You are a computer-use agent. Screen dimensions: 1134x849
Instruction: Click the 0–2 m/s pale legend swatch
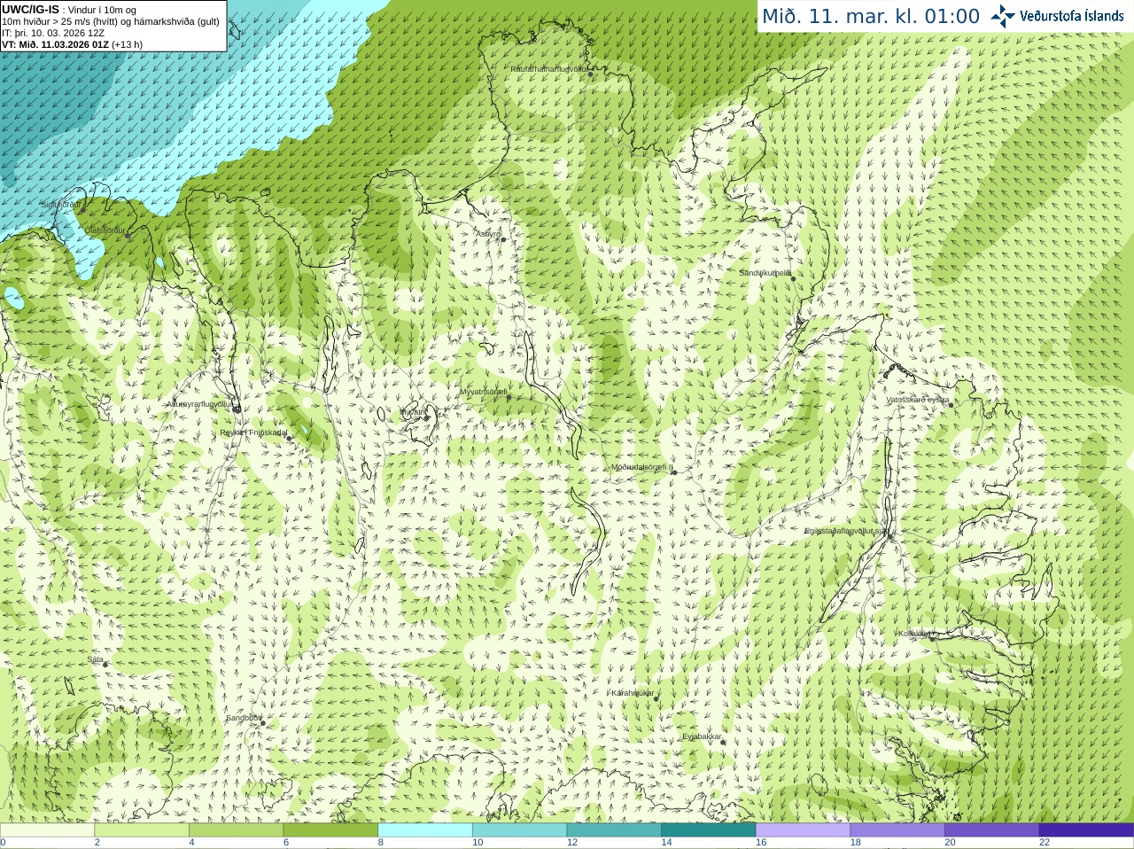click(47, 830)
